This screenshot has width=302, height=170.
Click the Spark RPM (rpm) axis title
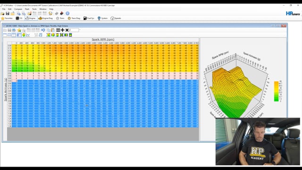point(103,39)
